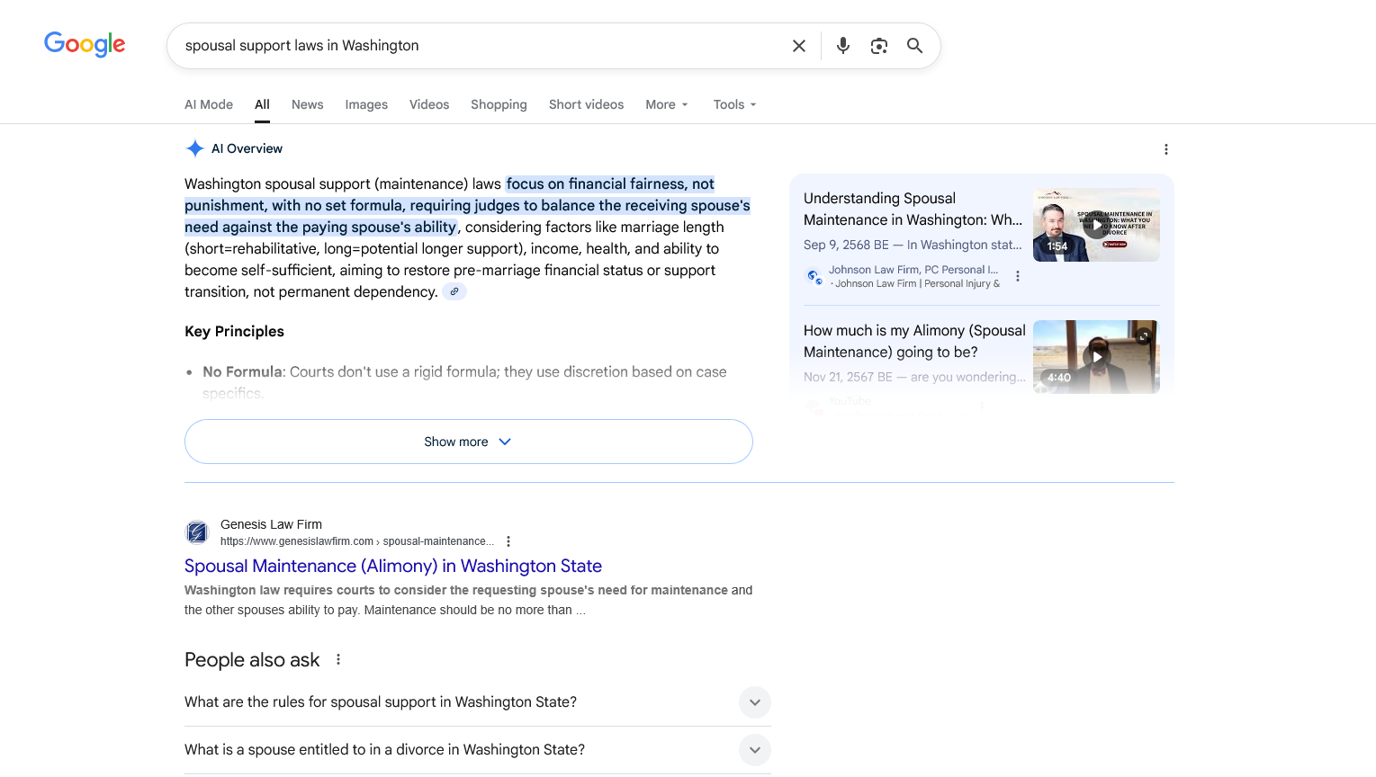
Task: Submit the search via the magnifier icon
Action: (914, 45)
